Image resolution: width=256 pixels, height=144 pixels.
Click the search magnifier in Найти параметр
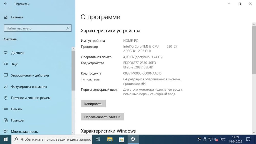click(68, 28)
